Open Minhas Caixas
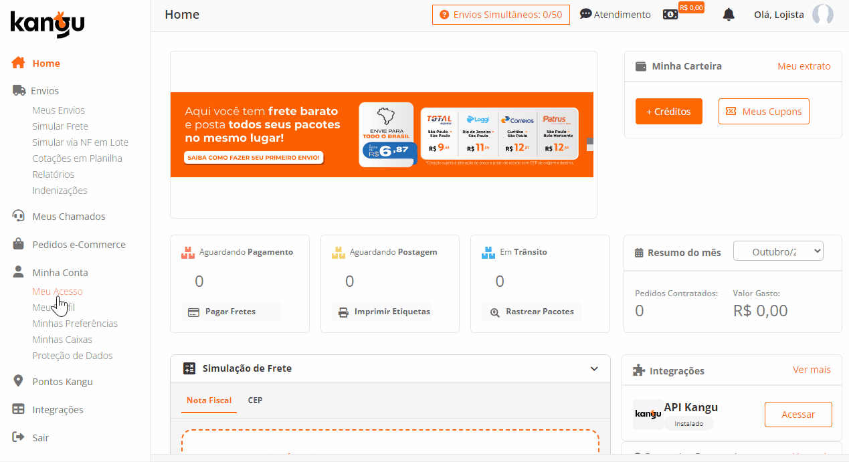The height and width of the screenshot is (462, 849). click(x=62, y=340)
